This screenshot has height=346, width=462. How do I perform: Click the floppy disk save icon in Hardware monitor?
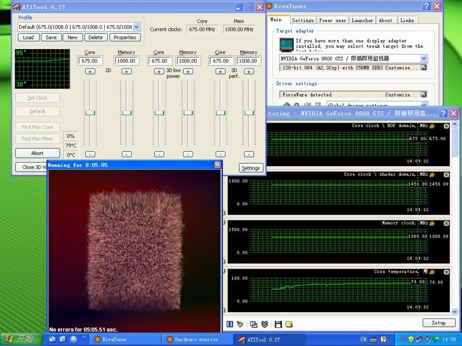click(x=278, y=324)
